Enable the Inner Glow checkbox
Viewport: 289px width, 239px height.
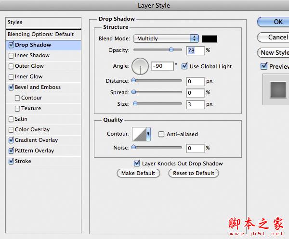click(x=11, y=77)
